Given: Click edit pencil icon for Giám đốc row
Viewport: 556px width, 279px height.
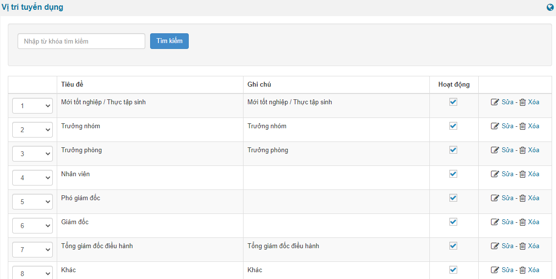Looking at the screenshot, I should click(495, 222).
